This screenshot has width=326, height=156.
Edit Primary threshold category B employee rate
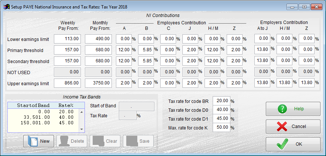point(146,50)
